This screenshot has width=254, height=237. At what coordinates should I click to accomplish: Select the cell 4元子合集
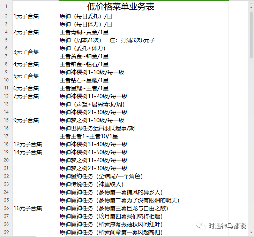click(x=36, y=64)
